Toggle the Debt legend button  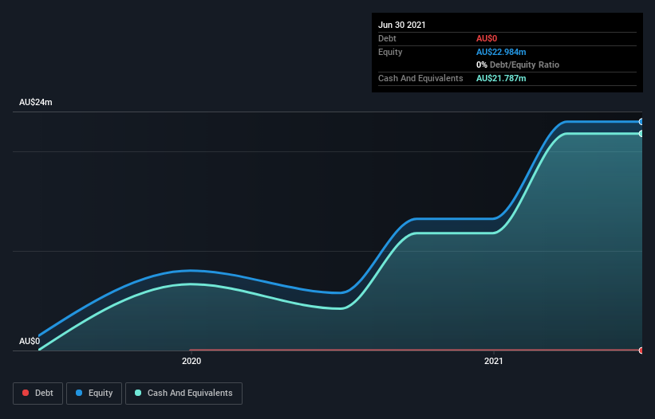38,394
